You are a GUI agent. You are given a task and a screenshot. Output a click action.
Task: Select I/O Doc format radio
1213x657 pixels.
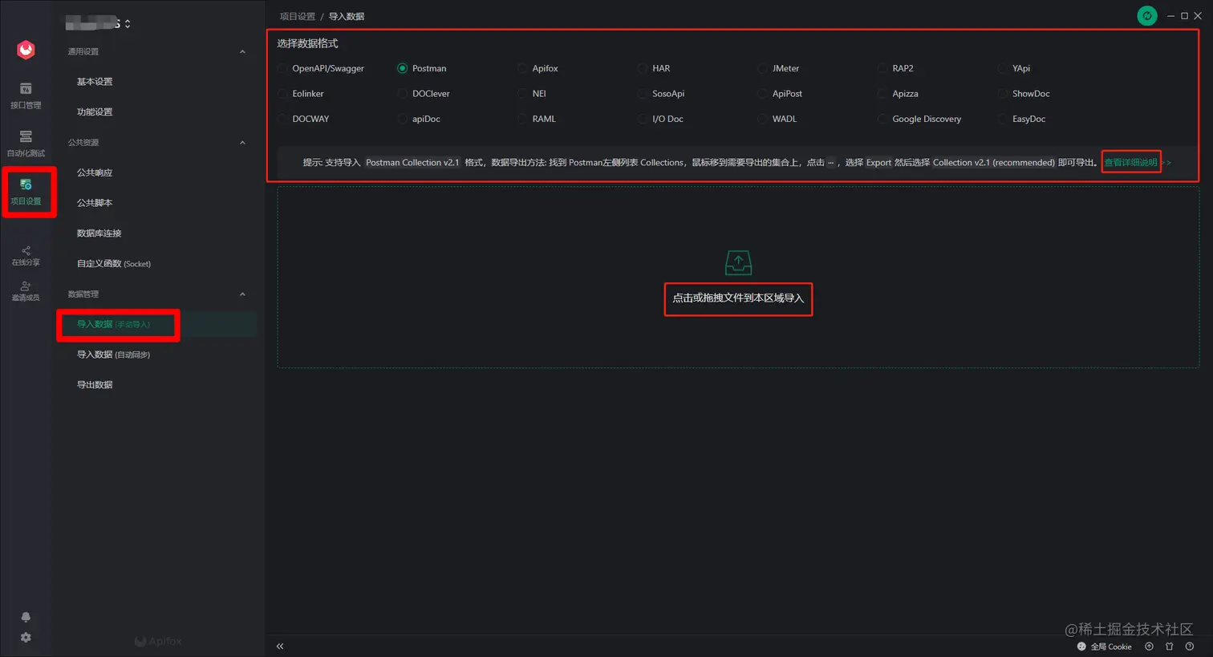click(x=643, y=119)
